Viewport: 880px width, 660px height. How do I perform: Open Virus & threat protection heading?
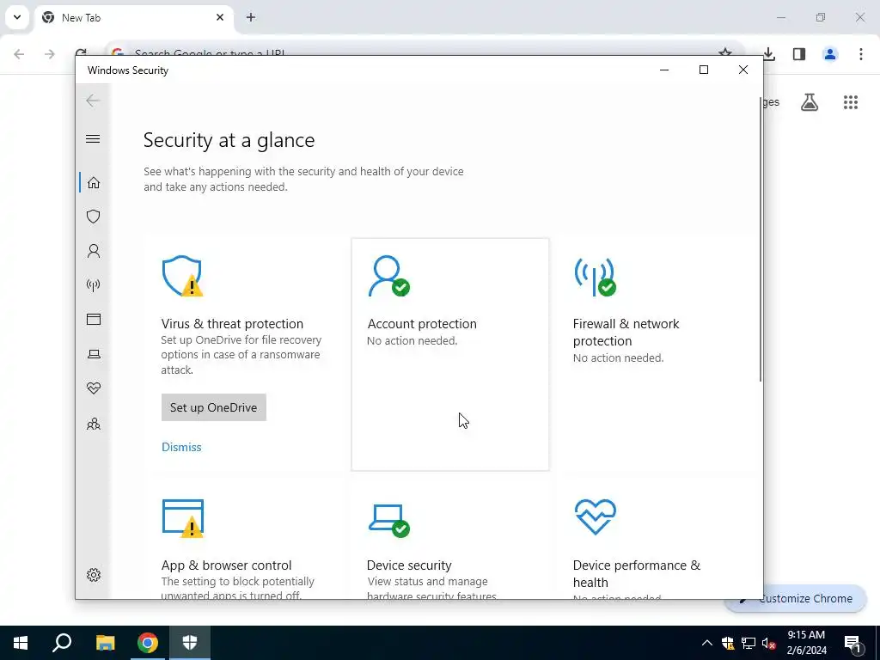pyautogui.click(x=232, y=324)
